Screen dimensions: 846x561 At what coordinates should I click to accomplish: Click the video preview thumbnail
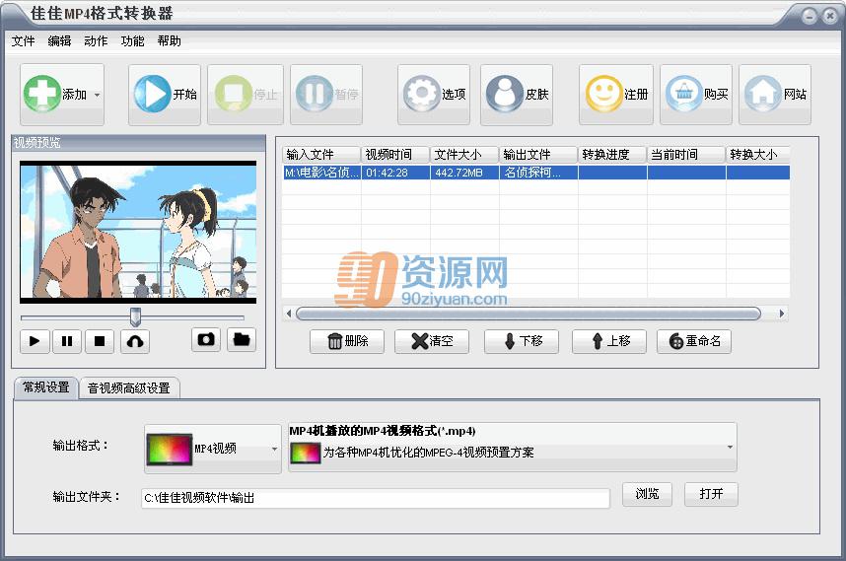point(138,232)
